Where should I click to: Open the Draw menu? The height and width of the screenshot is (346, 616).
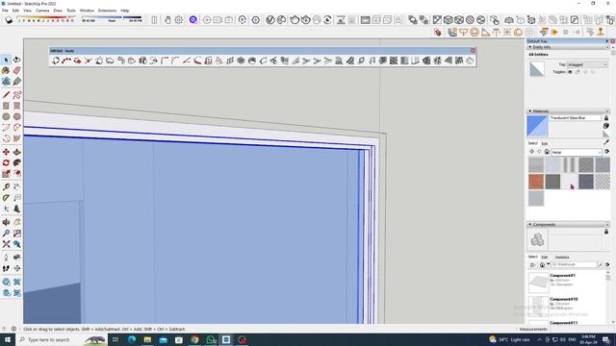tap(58, 11)
